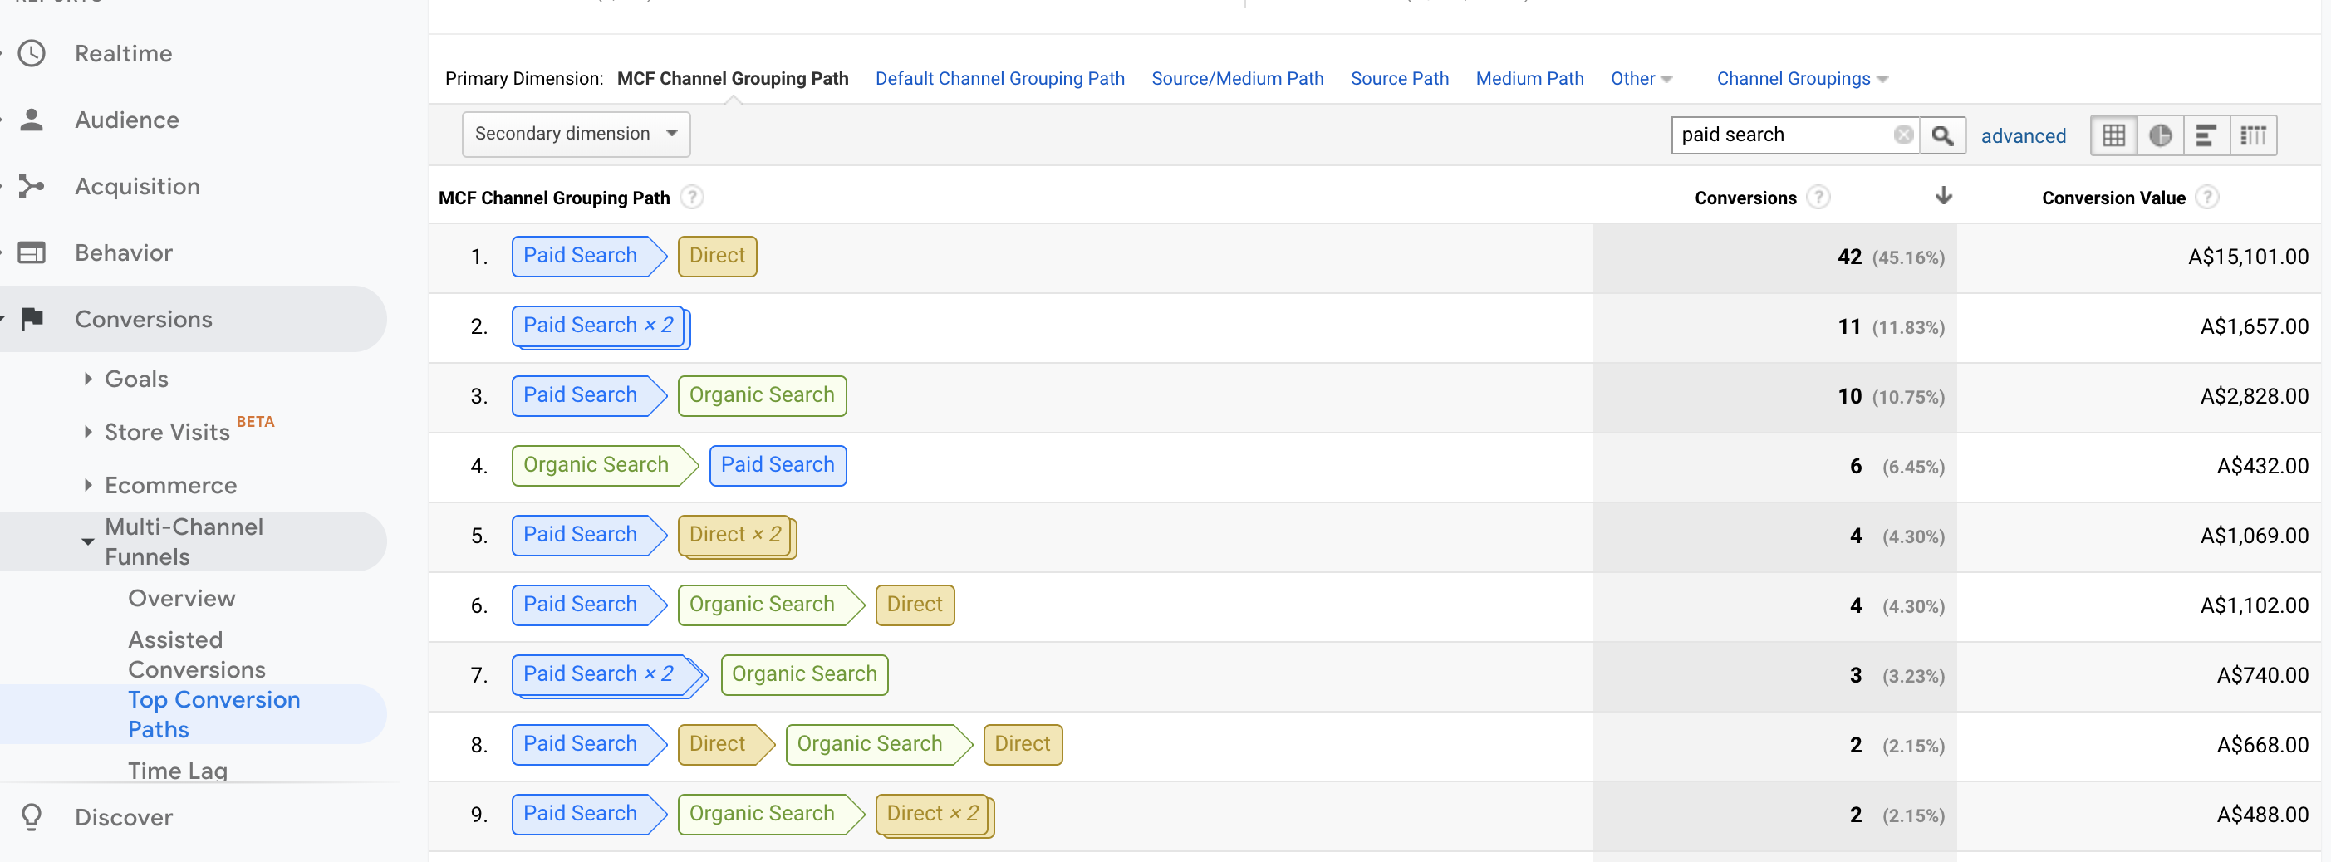Open the Channel Groupings dropdown
The height and width of the screenshot is (862, 2331).
pyautogui.click(x=1802, y=79)
